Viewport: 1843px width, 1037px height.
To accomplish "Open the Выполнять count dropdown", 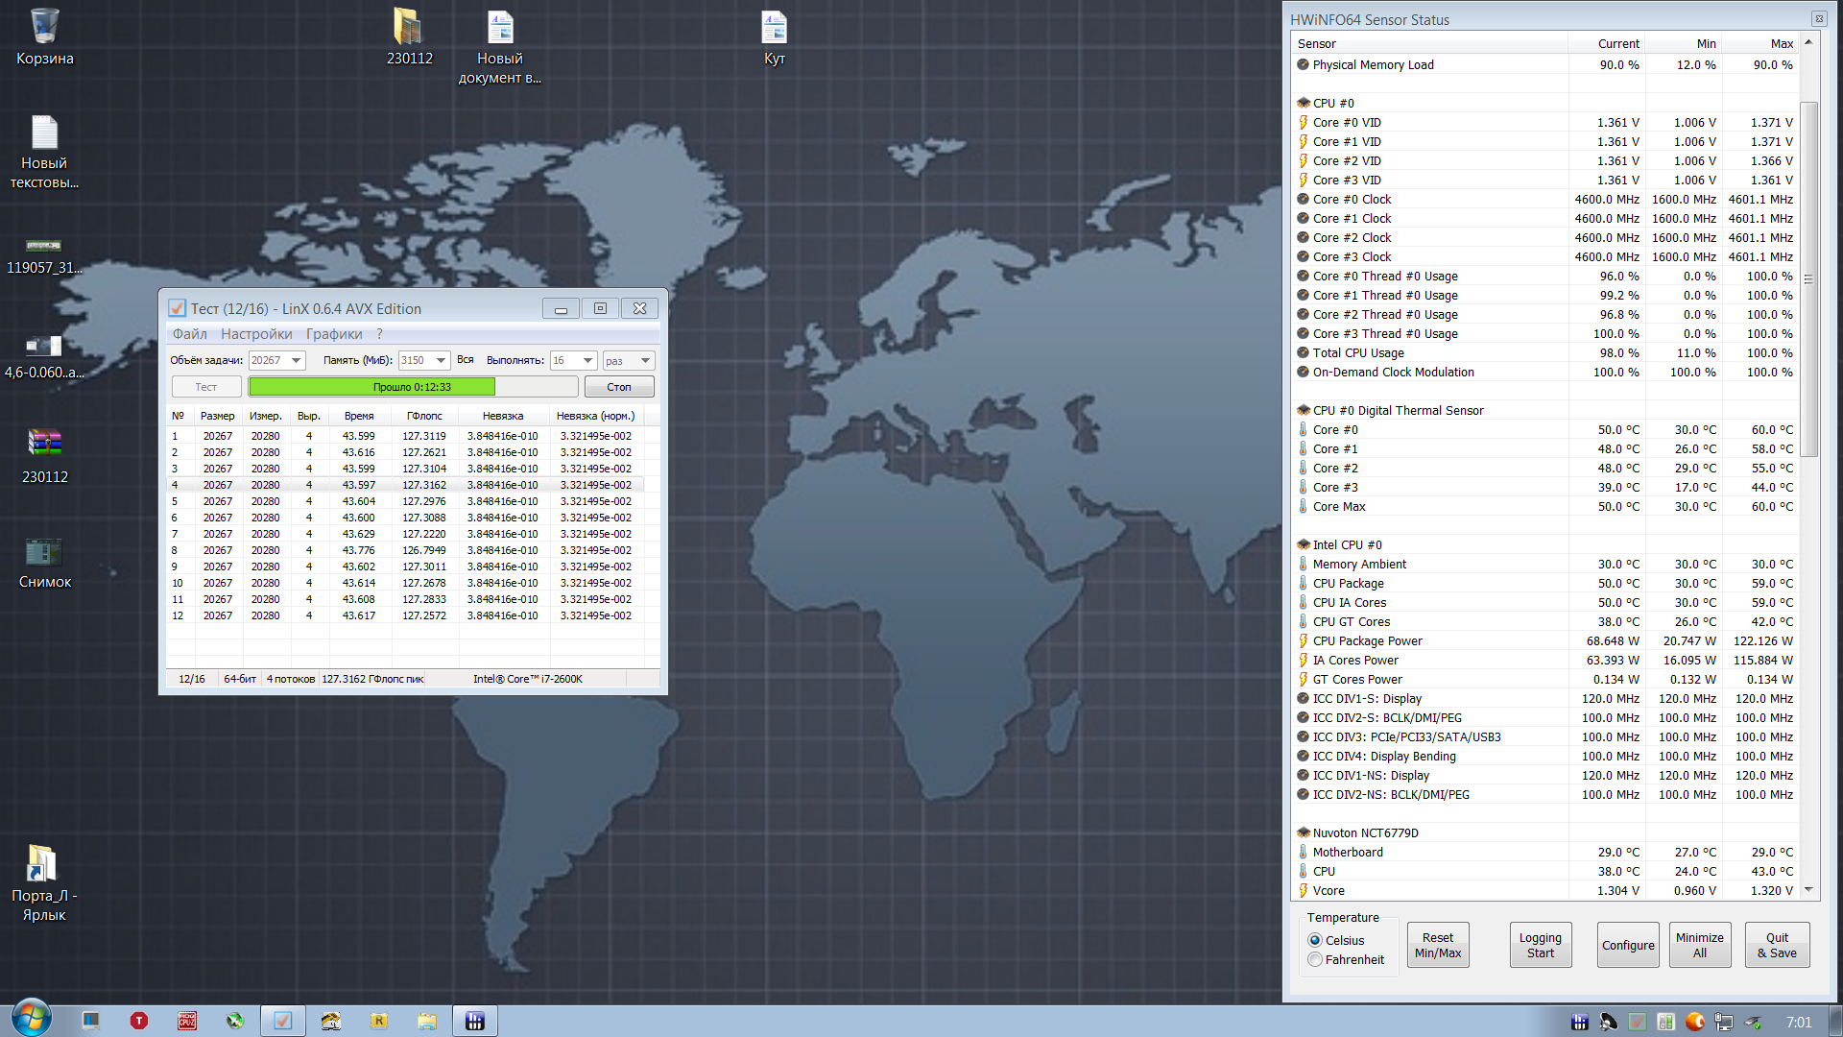I will coord(587,360).
